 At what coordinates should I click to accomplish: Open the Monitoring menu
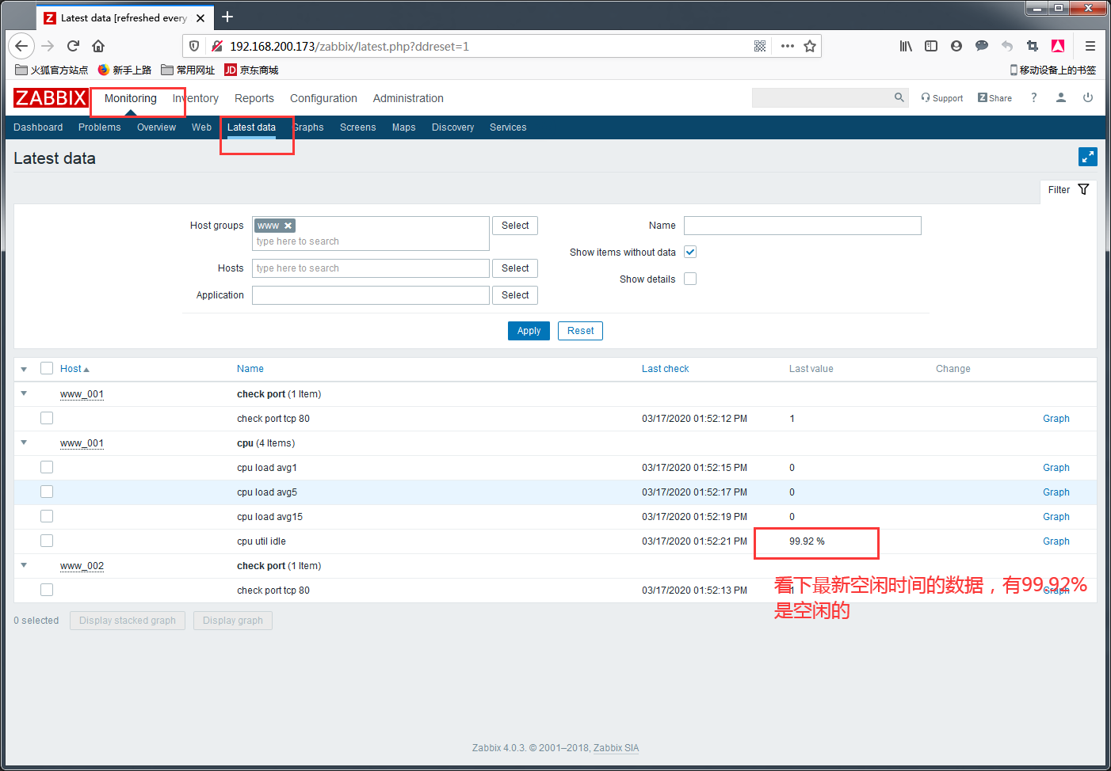131,98
